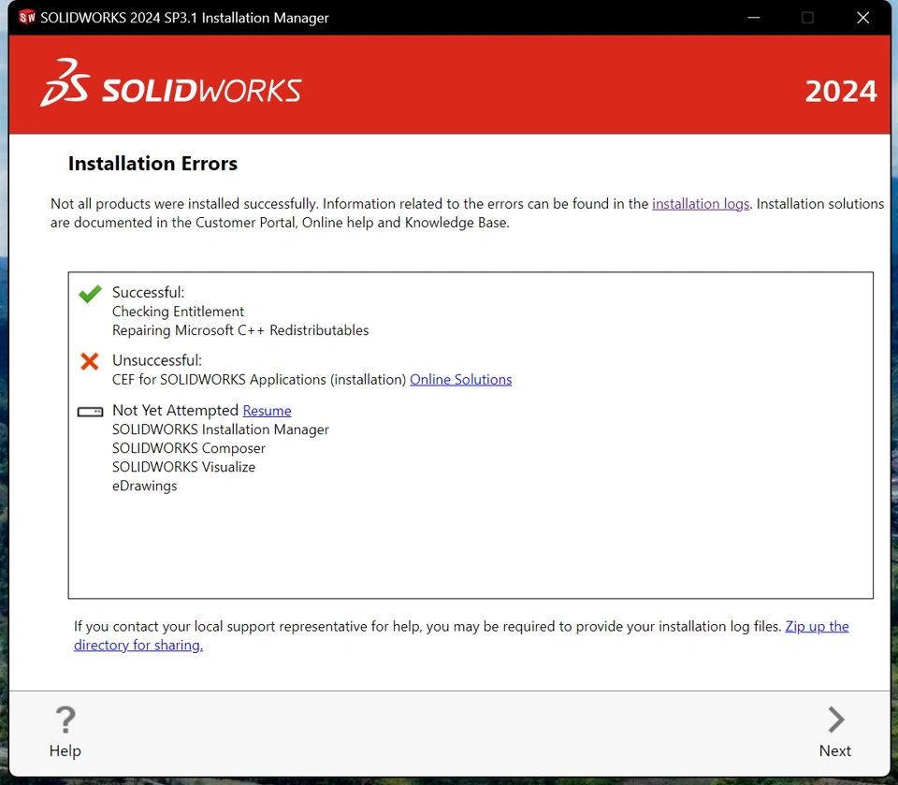Screen dimensions: 898x785
Task: Click the 'Not Yet Attempted' label
Action: tap(175, 410)
